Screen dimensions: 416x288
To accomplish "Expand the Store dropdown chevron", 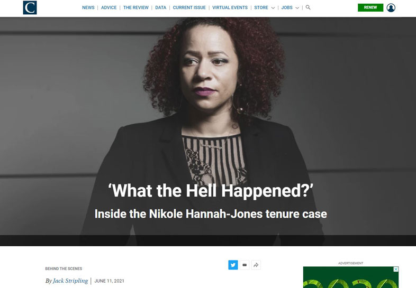I will pos(273,8).
